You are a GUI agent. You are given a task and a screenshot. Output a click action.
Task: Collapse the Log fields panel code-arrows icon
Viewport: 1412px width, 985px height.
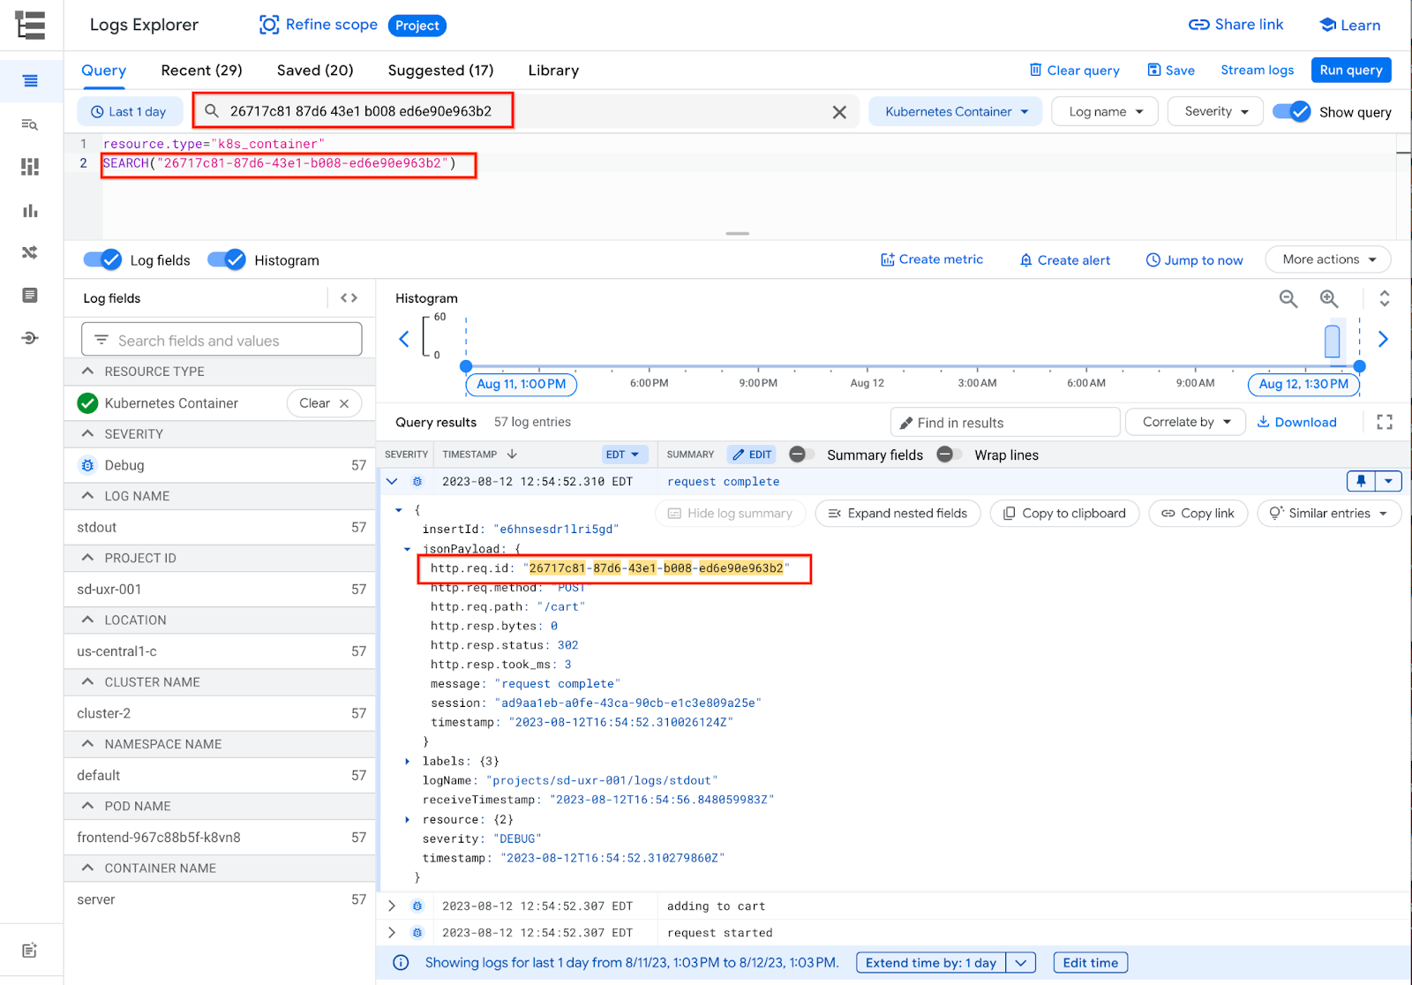349,298
